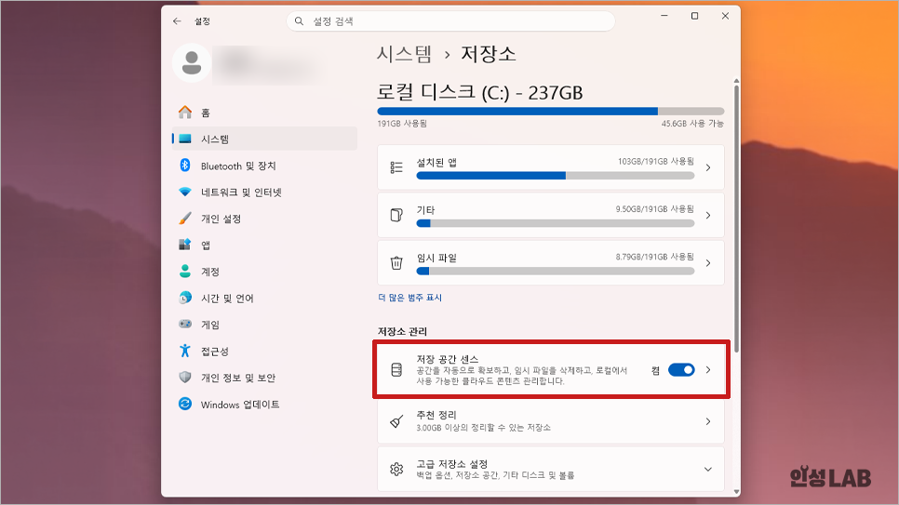Click the '45.6GB 사용 가능' text
Image resolution: width=899 pixels, height=505 pixels.
692,124
